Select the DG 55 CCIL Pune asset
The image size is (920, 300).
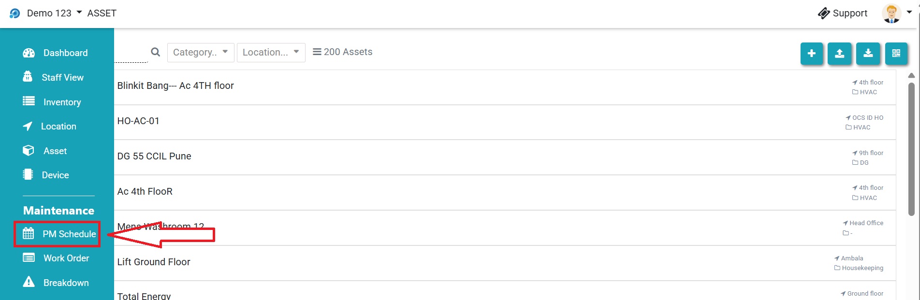pos(154,156)
